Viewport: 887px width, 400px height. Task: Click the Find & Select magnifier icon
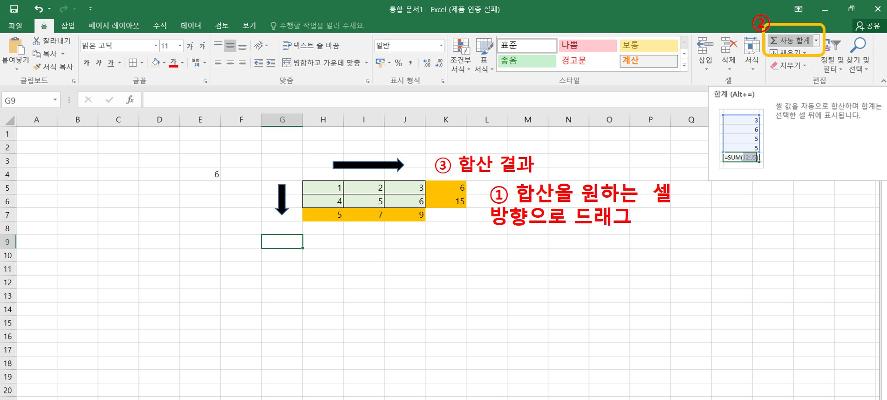(858, 46)
